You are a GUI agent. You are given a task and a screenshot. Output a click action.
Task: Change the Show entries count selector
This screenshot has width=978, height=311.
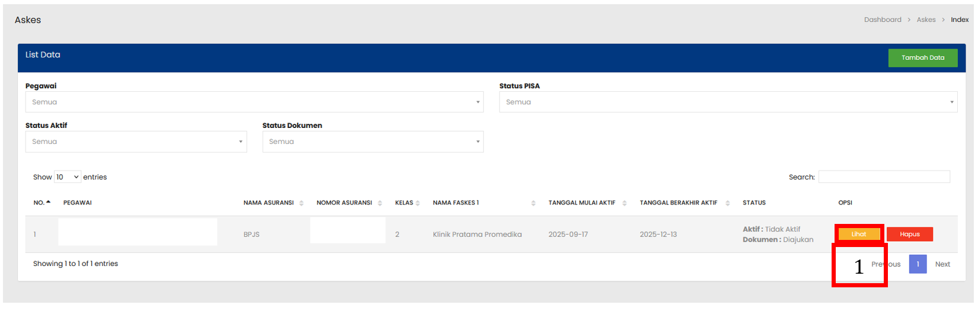(x=68, y=177)
